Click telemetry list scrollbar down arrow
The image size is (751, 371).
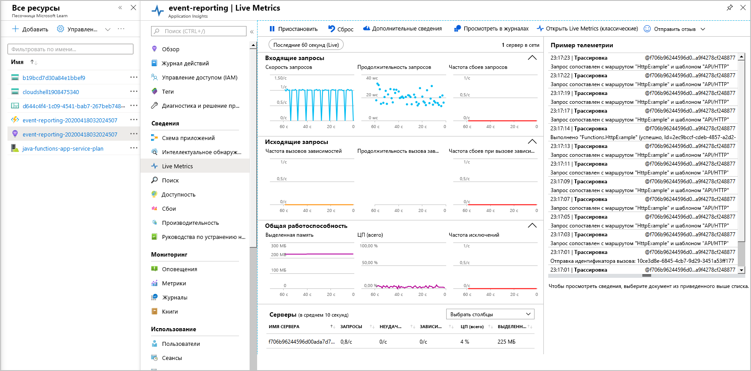pyautogui.click(x=742, y=270)
